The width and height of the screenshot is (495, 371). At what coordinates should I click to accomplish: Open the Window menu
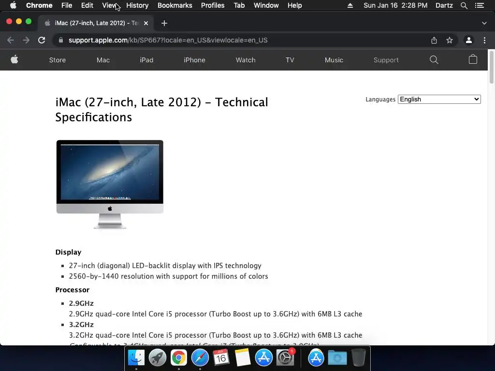[x=266, y=5]
